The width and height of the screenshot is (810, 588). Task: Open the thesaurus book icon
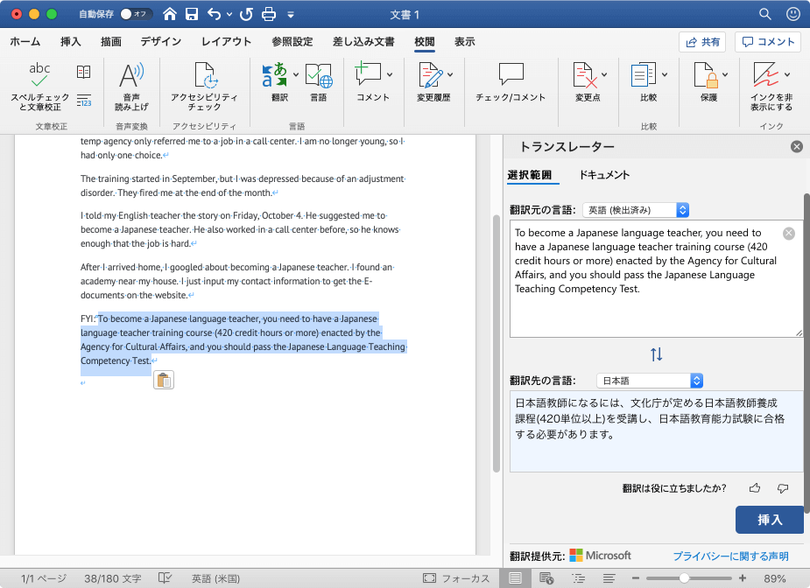tap(84, 72)
